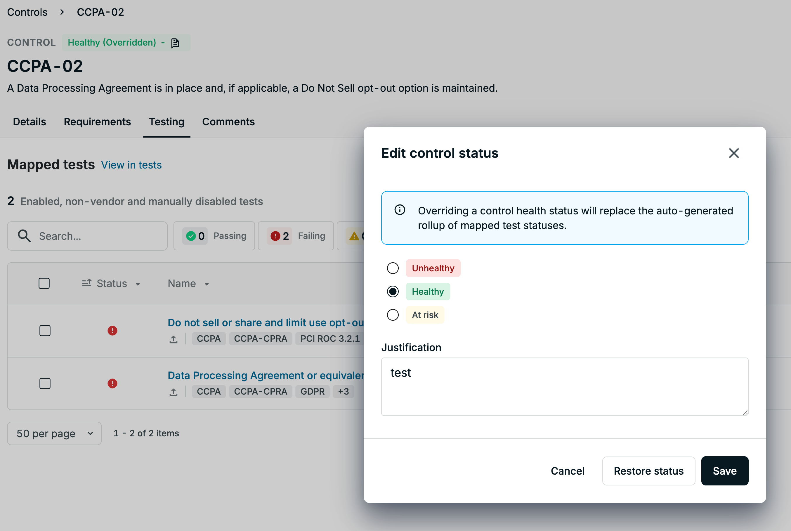
Task: Switch to the Comments tab
Action: pos(228,122)
